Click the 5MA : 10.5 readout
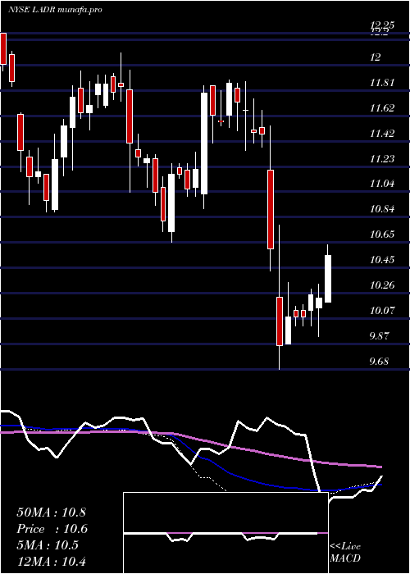 point(48,545)
